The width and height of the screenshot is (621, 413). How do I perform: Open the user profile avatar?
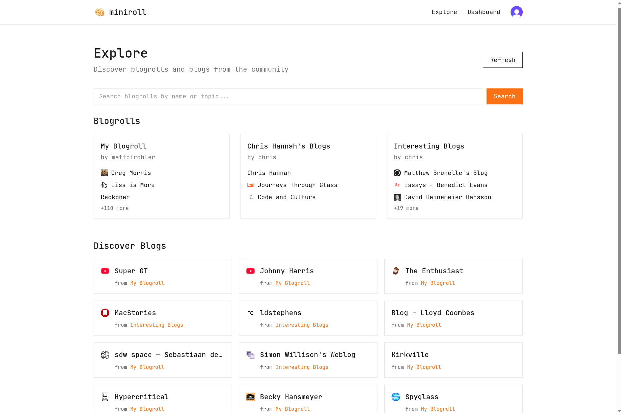[x=516, y=12]
